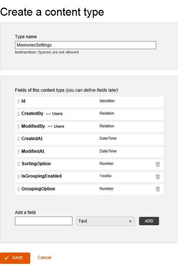The image size is (178, 266).
Task: Grab the drag handle of Id field
Action: pos(18,101)
